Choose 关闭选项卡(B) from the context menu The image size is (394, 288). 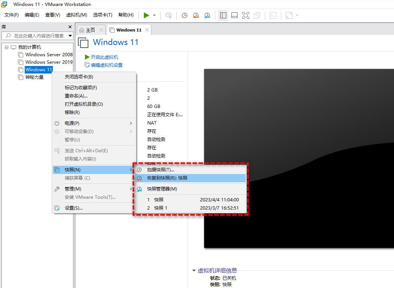coord(94,77)
